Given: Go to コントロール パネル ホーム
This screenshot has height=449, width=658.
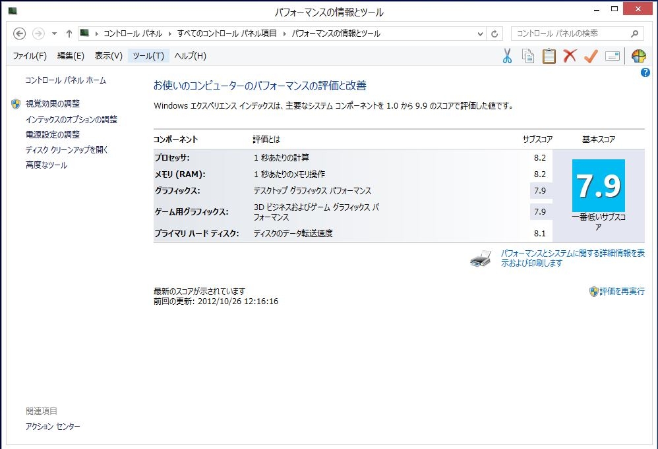Looking at the screenshot, I should click(x=65, y=80).
